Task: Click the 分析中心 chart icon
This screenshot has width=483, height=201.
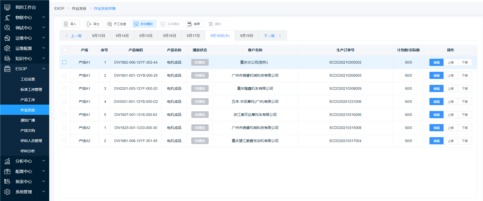Action: click(x=7, y=161)
